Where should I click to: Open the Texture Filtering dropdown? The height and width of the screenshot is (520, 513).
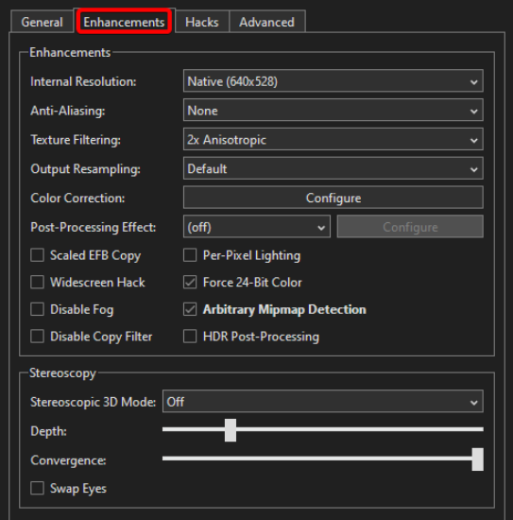point(333,139)
